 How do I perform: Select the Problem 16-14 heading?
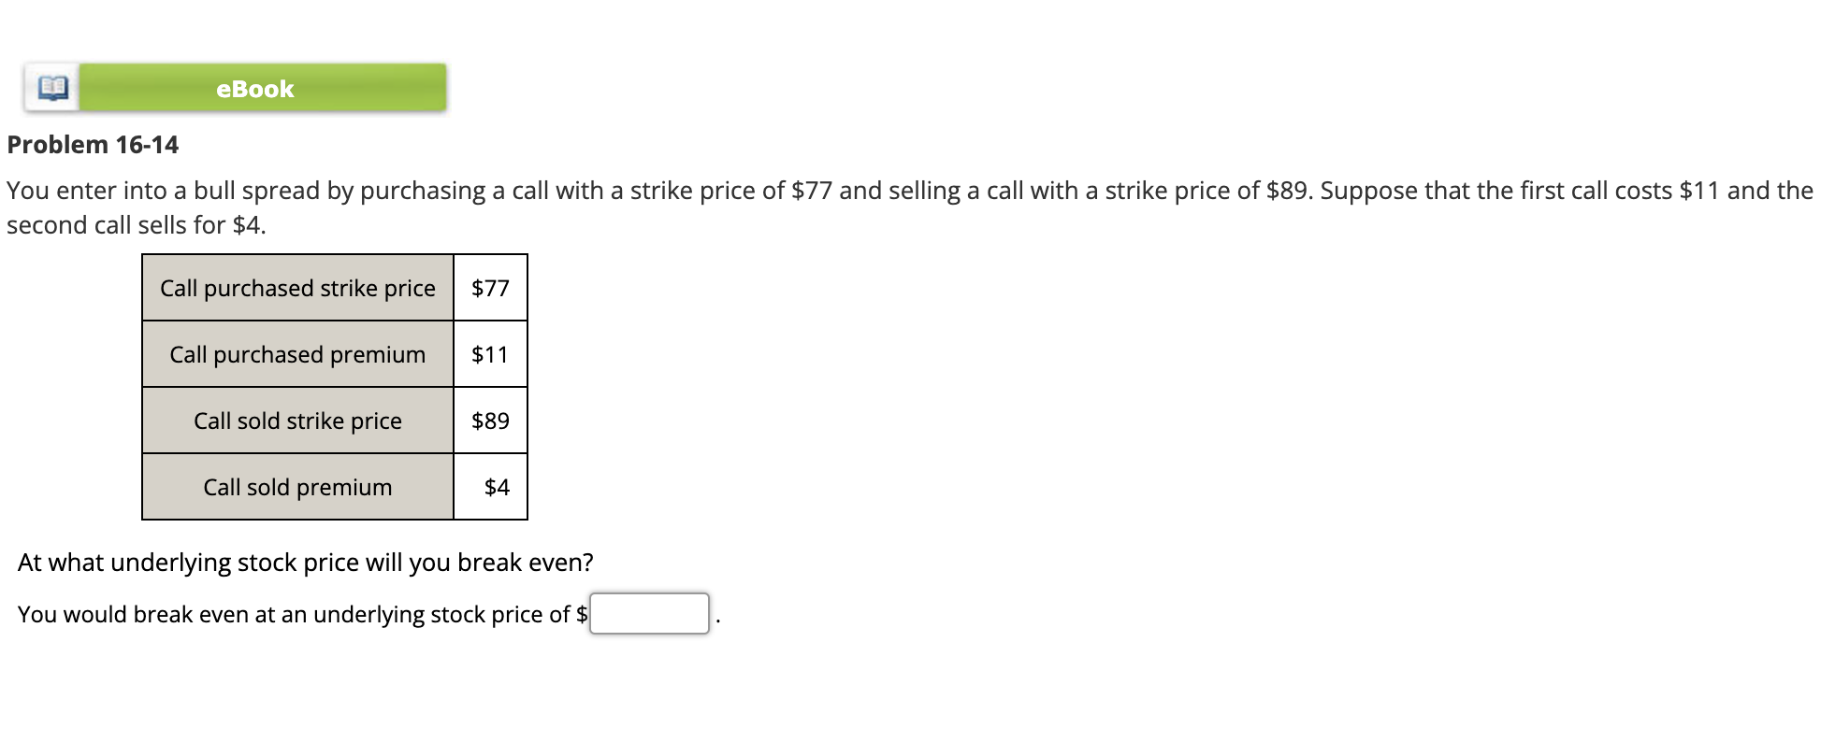[92, 144]
